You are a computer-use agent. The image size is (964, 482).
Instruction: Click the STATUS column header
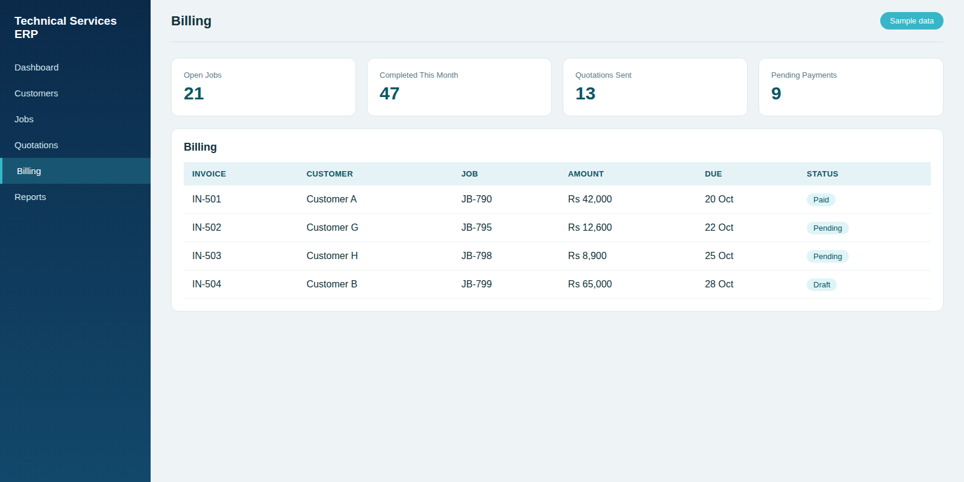[822, 174]
